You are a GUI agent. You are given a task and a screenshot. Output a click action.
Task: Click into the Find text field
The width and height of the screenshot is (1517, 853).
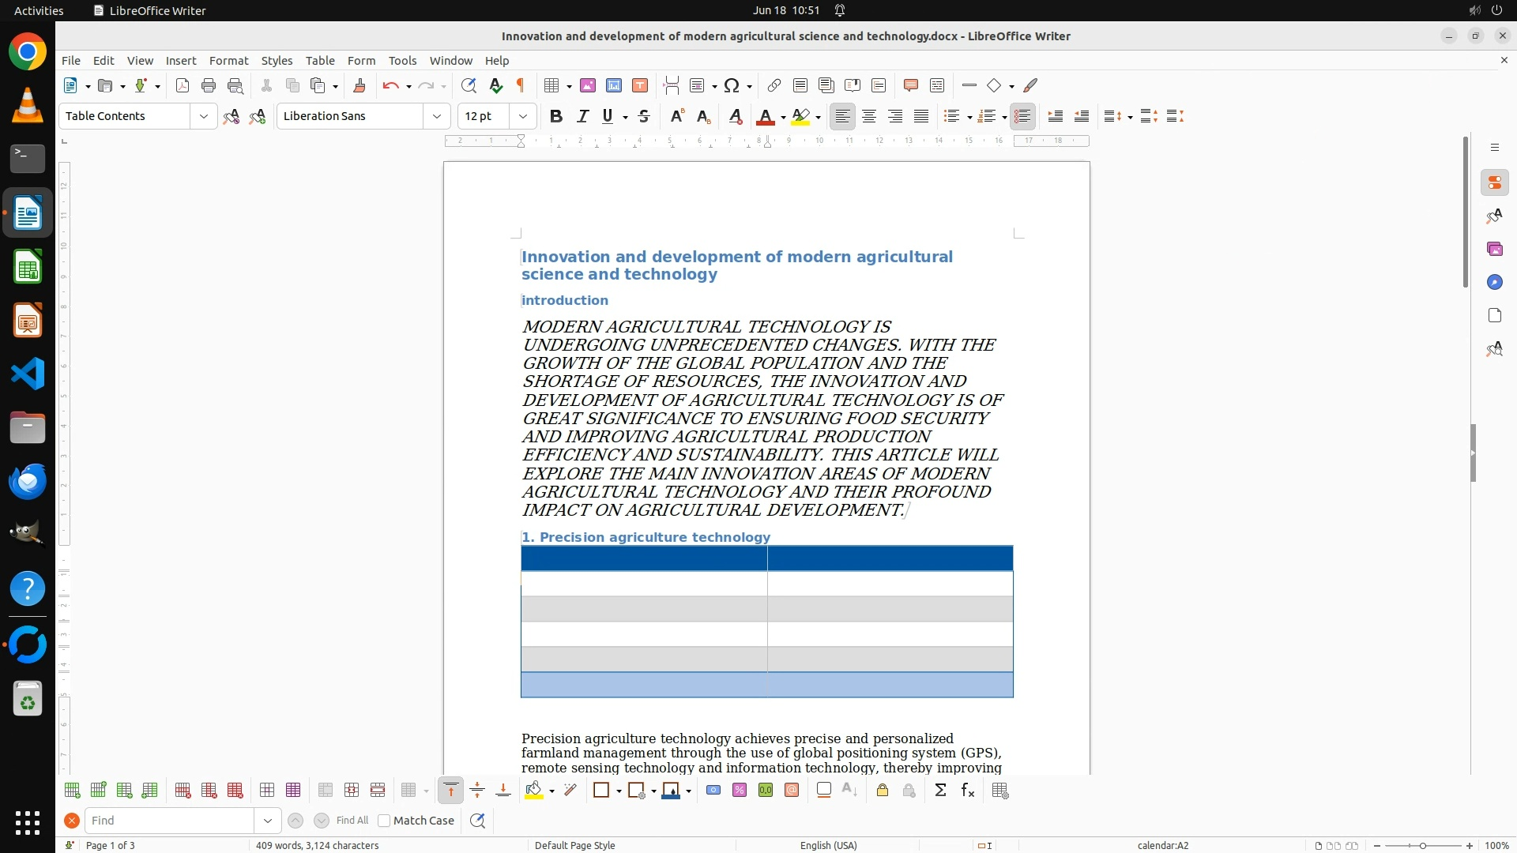pos(170,821)
